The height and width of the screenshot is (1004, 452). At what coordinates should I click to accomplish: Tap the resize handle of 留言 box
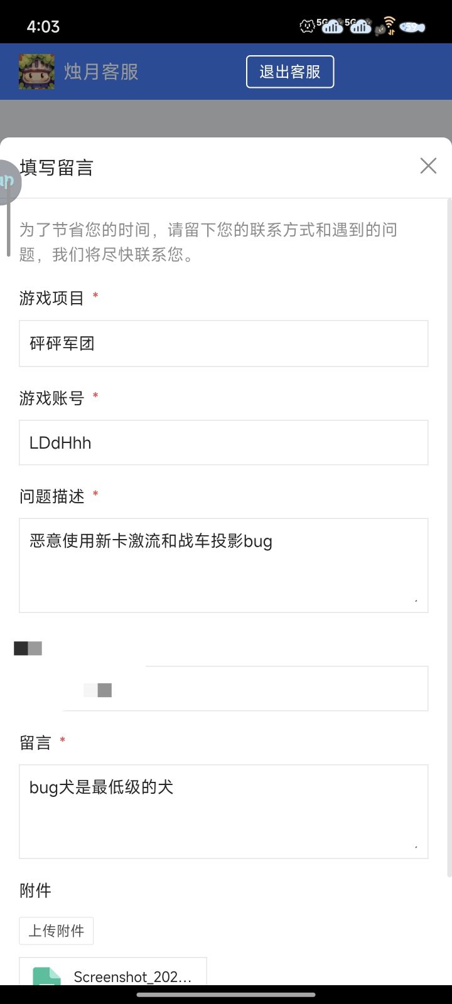click(x=416, y=846)
